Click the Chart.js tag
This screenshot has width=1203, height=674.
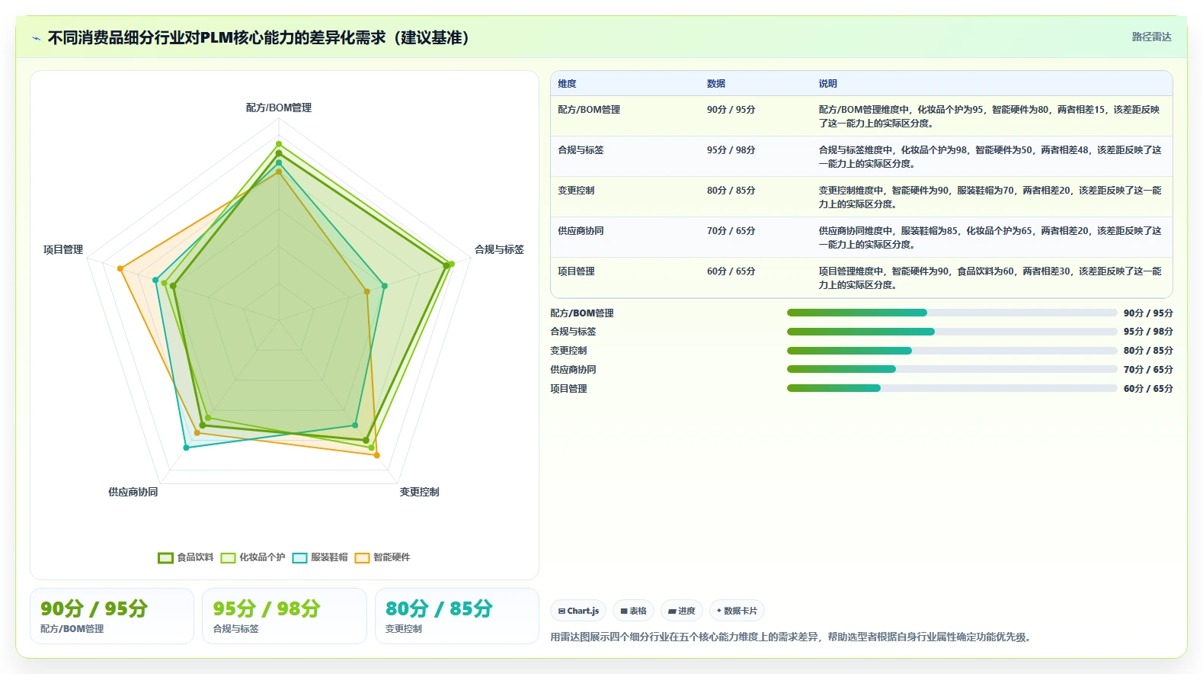[578, 611]
